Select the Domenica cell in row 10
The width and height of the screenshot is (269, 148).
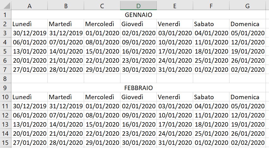point(247,97)
